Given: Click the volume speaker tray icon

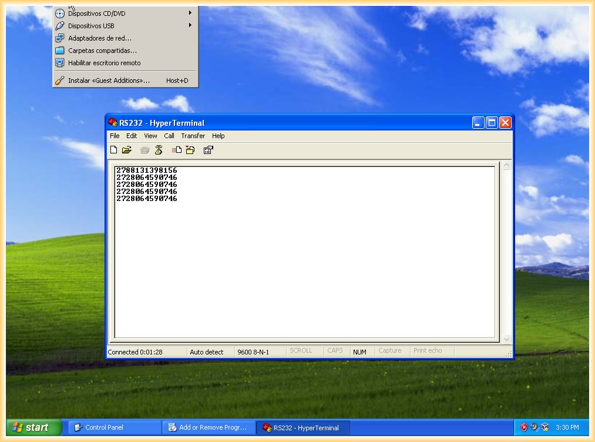Looking at the screenshot, I should pyautogui.click(x=535, y=427).
